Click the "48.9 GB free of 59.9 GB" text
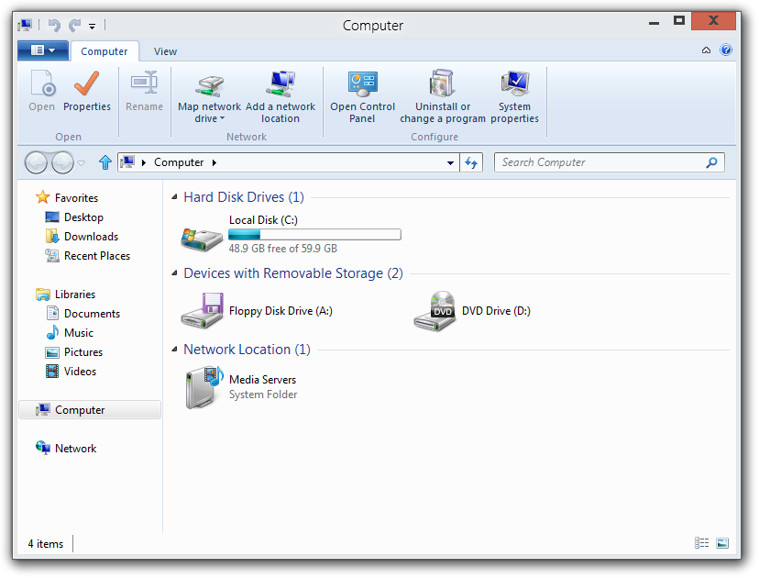The height and width of the screenshot is (578, 759). point(282,249)
